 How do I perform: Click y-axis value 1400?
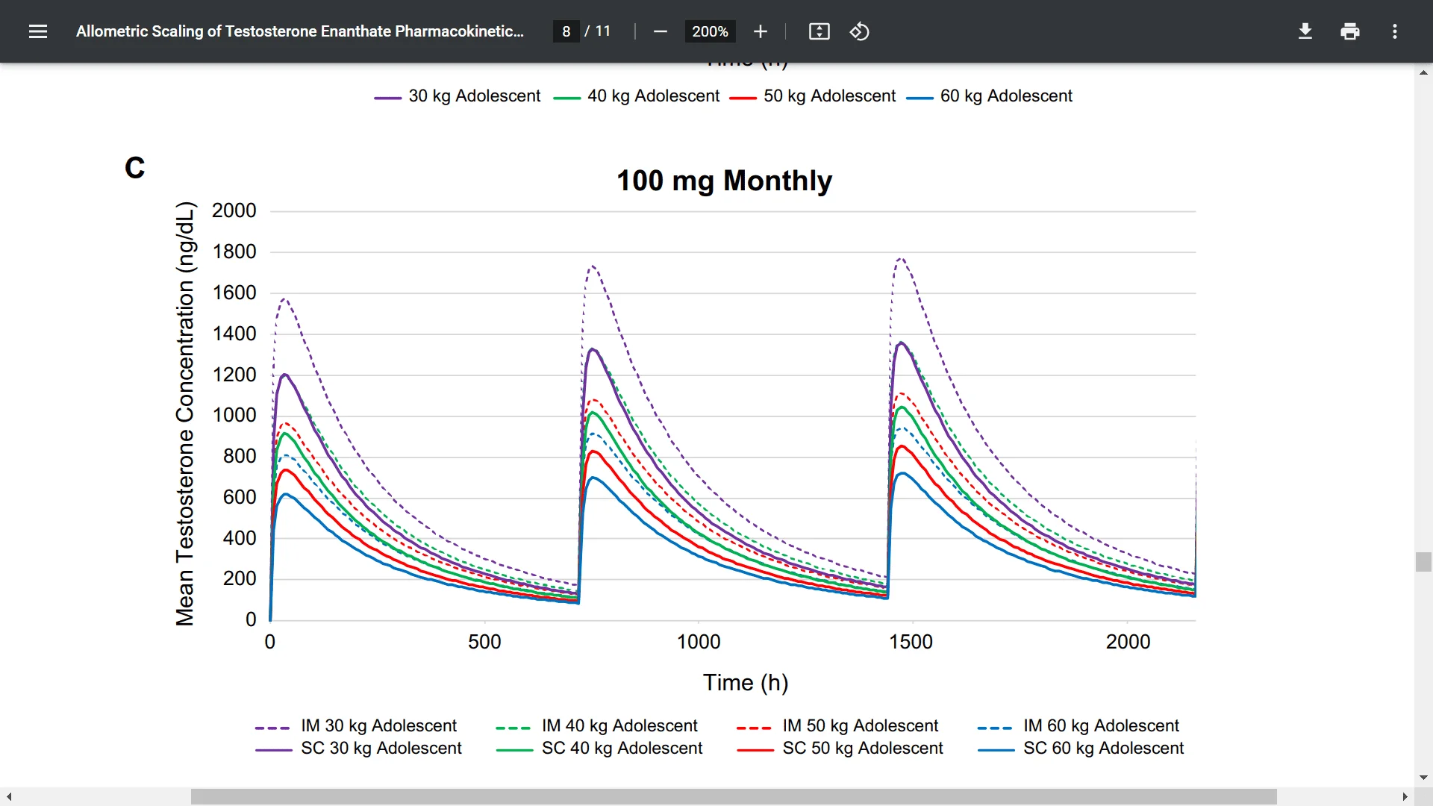click(234, 334)
